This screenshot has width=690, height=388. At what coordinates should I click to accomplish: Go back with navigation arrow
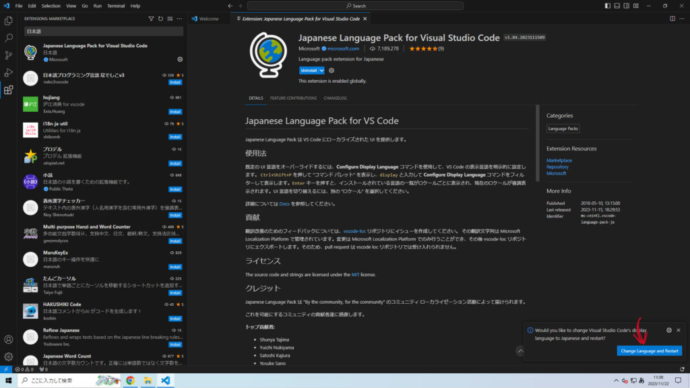(x=230, y=5)
